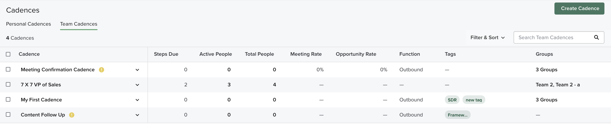611x124 pixels.
Task: Switch to the Personal Cadences tab
Action: coord(29,24)
